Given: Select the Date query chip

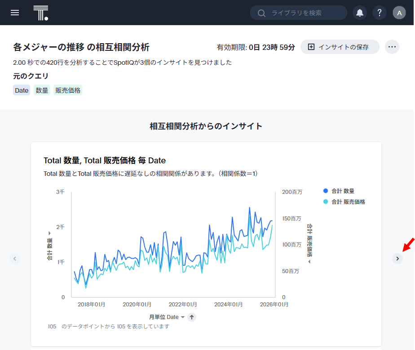Looking at the screenshot, I should (x=22, y=90).
